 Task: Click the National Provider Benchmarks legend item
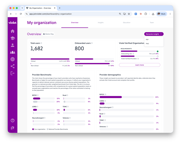point(57,129)
